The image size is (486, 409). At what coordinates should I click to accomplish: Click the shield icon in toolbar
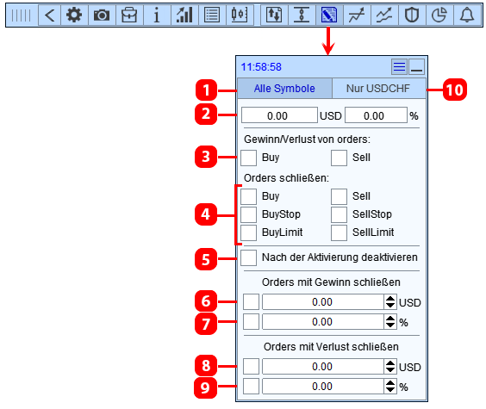(412, 15)
